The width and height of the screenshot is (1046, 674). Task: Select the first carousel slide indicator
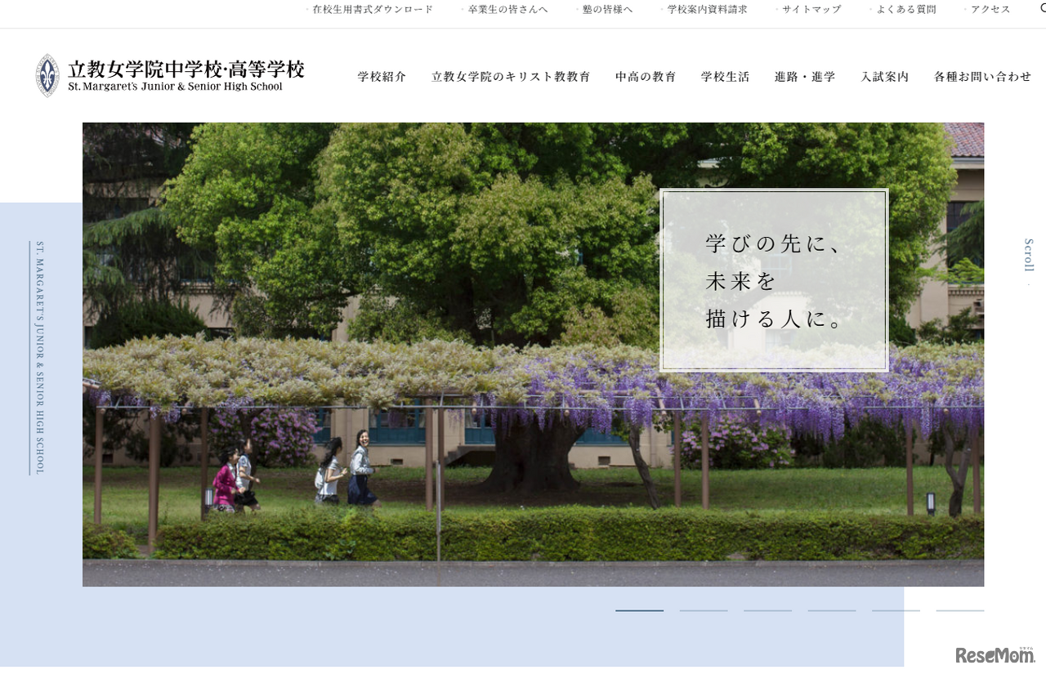tap(639, 610)
